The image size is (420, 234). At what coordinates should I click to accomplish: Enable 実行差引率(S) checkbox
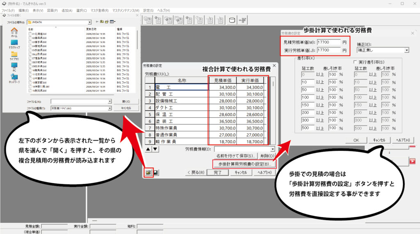(x=355, y=62)
